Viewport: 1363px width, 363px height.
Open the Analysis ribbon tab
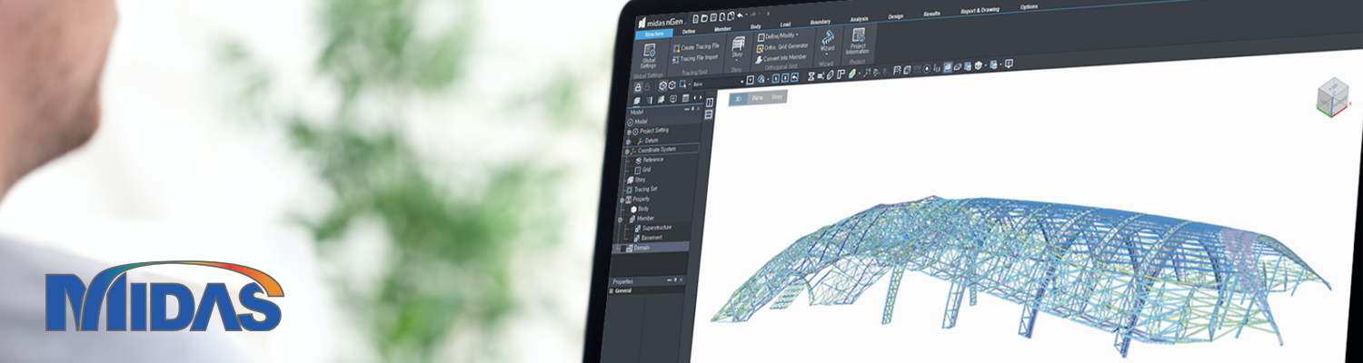860,19
